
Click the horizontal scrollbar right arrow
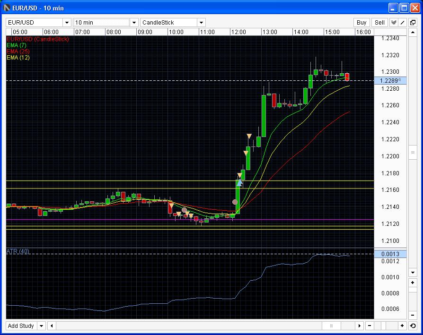[x=359, y=326]
